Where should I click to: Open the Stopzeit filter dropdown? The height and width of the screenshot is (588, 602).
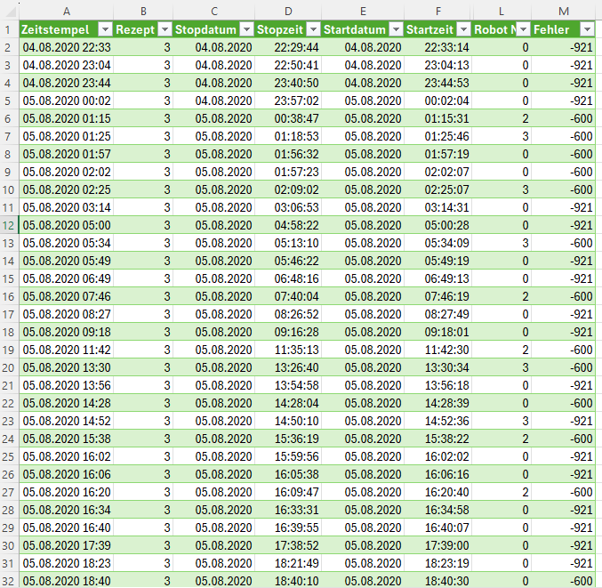313,29
